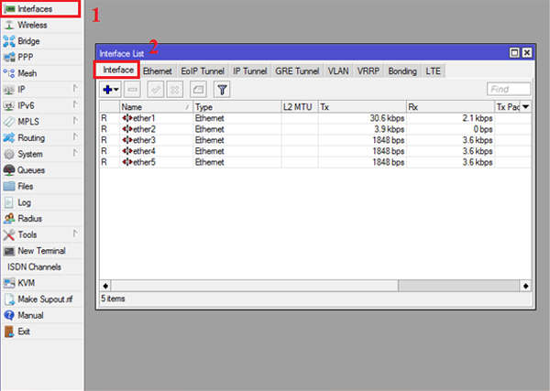Click the Find search field

(x=509, y=89)
